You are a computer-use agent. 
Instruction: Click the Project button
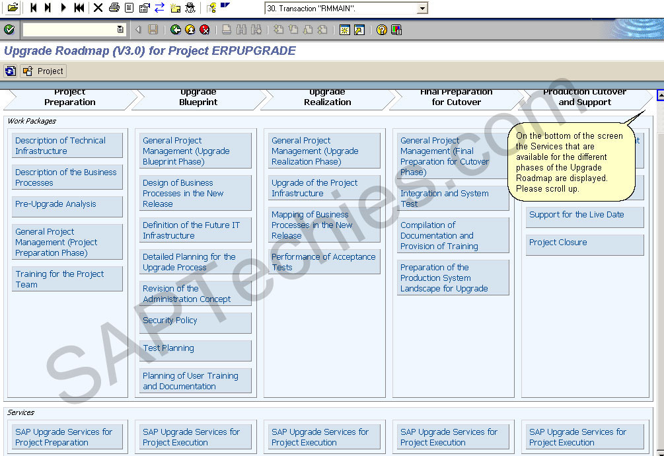click(43, 71)
